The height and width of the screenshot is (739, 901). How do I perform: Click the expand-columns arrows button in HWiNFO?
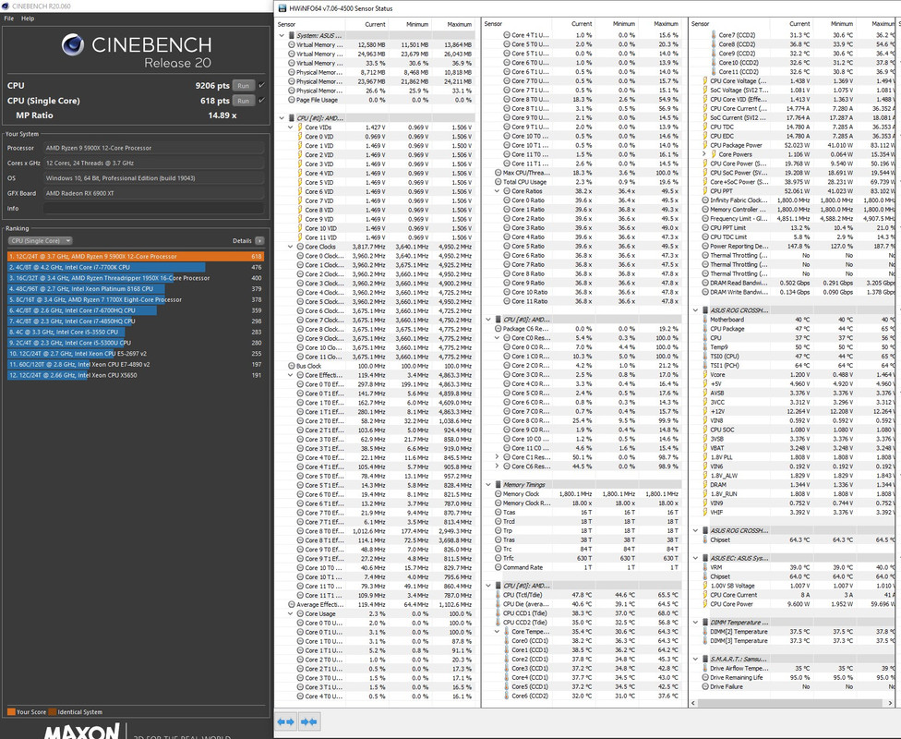tap(285, 721)
